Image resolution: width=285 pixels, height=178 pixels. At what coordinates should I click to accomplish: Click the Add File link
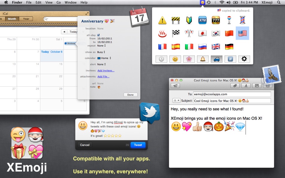coord(103,77)
